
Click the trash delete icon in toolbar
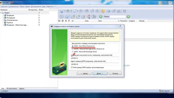tap(125, 11)
